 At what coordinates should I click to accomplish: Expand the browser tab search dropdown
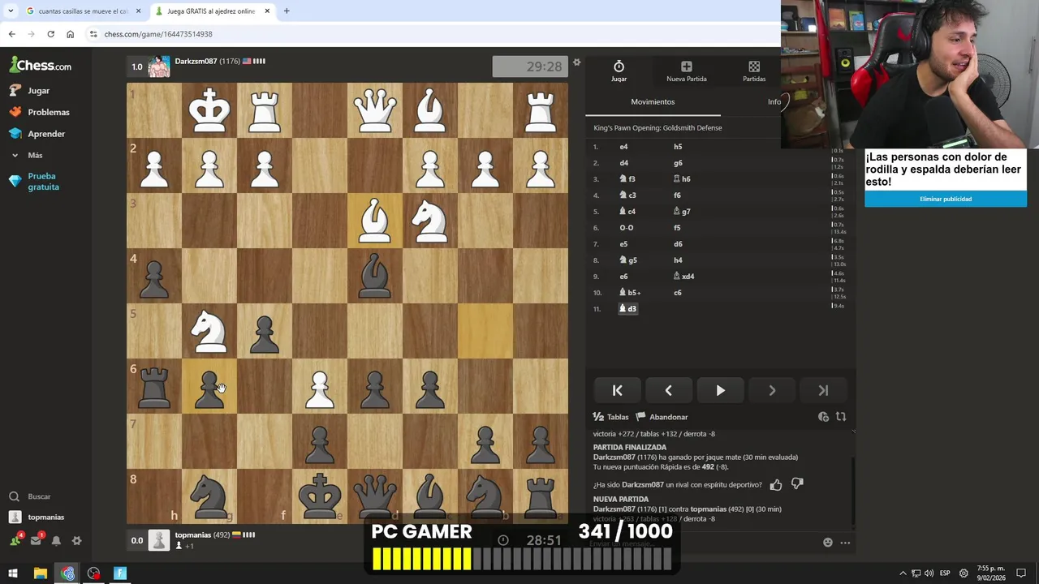(x=10, y=11)
